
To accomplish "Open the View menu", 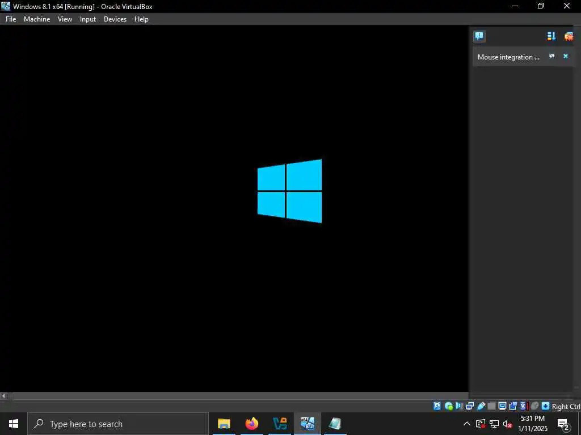I will [x=65, y=19].
